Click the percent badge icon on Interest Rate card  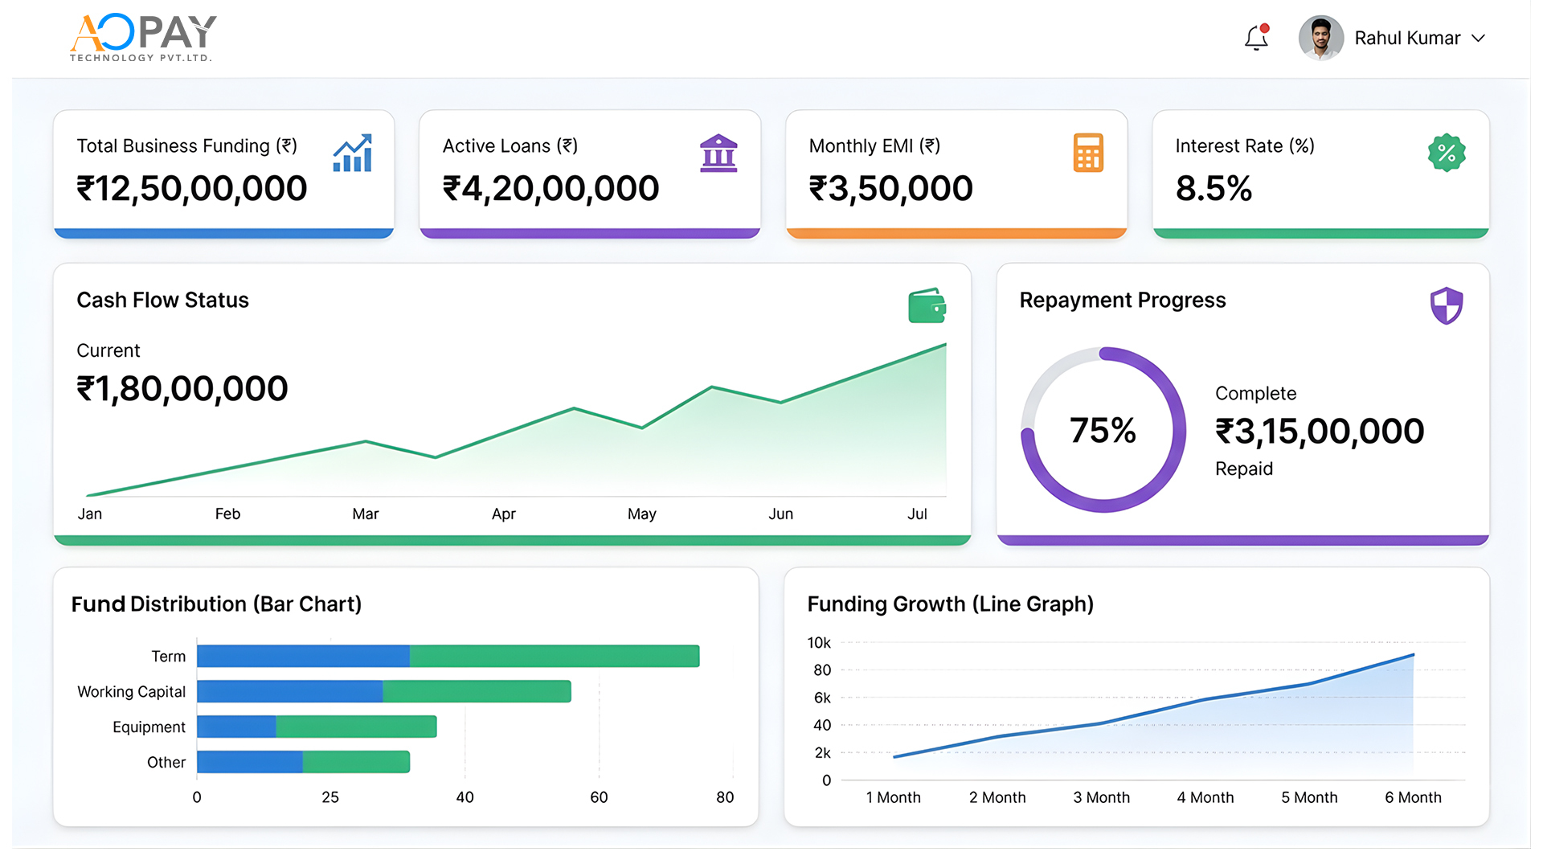point(1446,153)
